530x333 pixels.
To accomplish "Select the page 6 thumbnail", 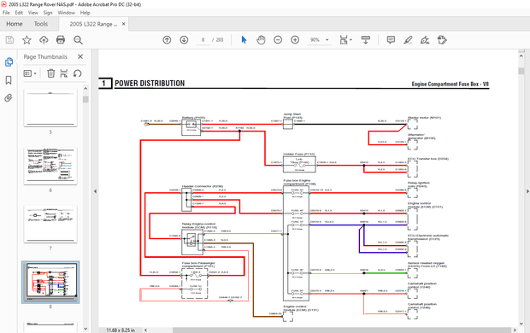I will 50,166.
